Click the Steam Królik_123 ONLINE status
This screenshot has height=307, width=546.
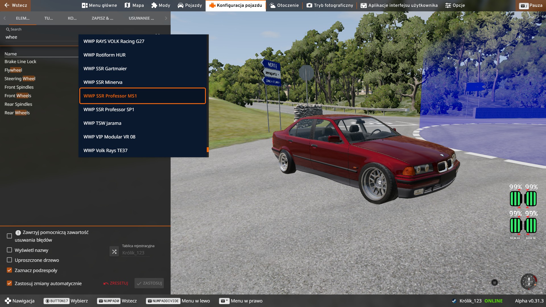click(477, 301)
